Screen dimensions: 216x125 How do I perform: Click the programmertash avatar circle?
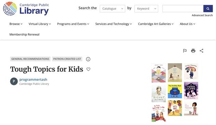click(x=14, y=82)
